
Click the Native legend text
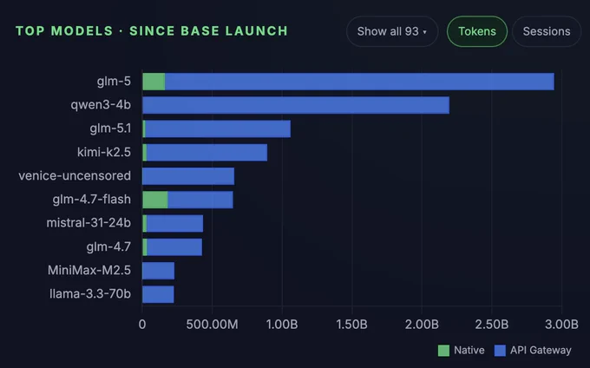click(x=469, y=351)
